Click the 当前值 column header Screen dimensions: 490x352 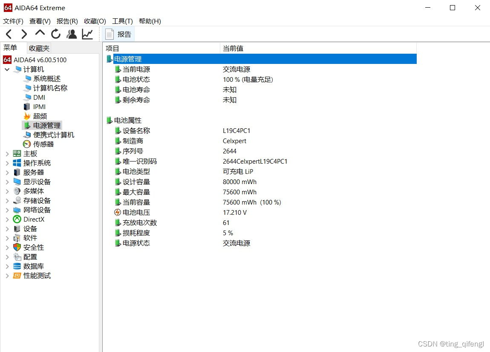(318, 48)
